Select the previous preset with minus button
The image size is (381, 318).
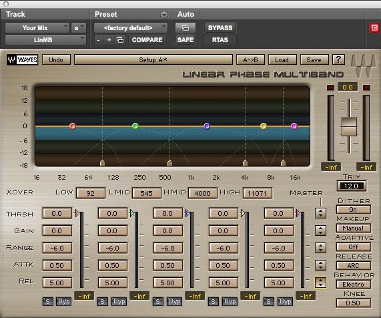pos(98,39)
